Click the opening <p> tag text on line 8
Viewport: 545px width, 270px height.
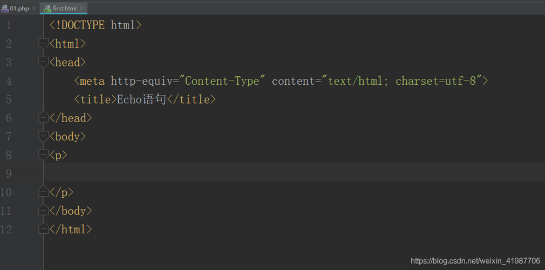[x=58, y=155]
